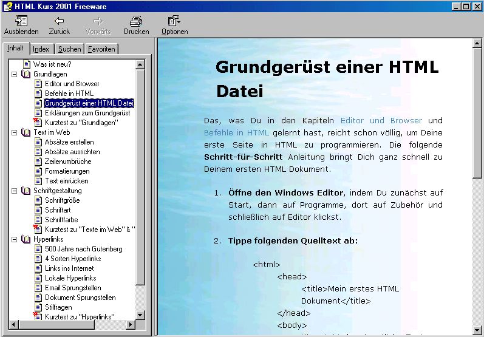Screen dimensions: 484x337
Task: Click the Drucken printer icon
Action: tap(136, 21)
